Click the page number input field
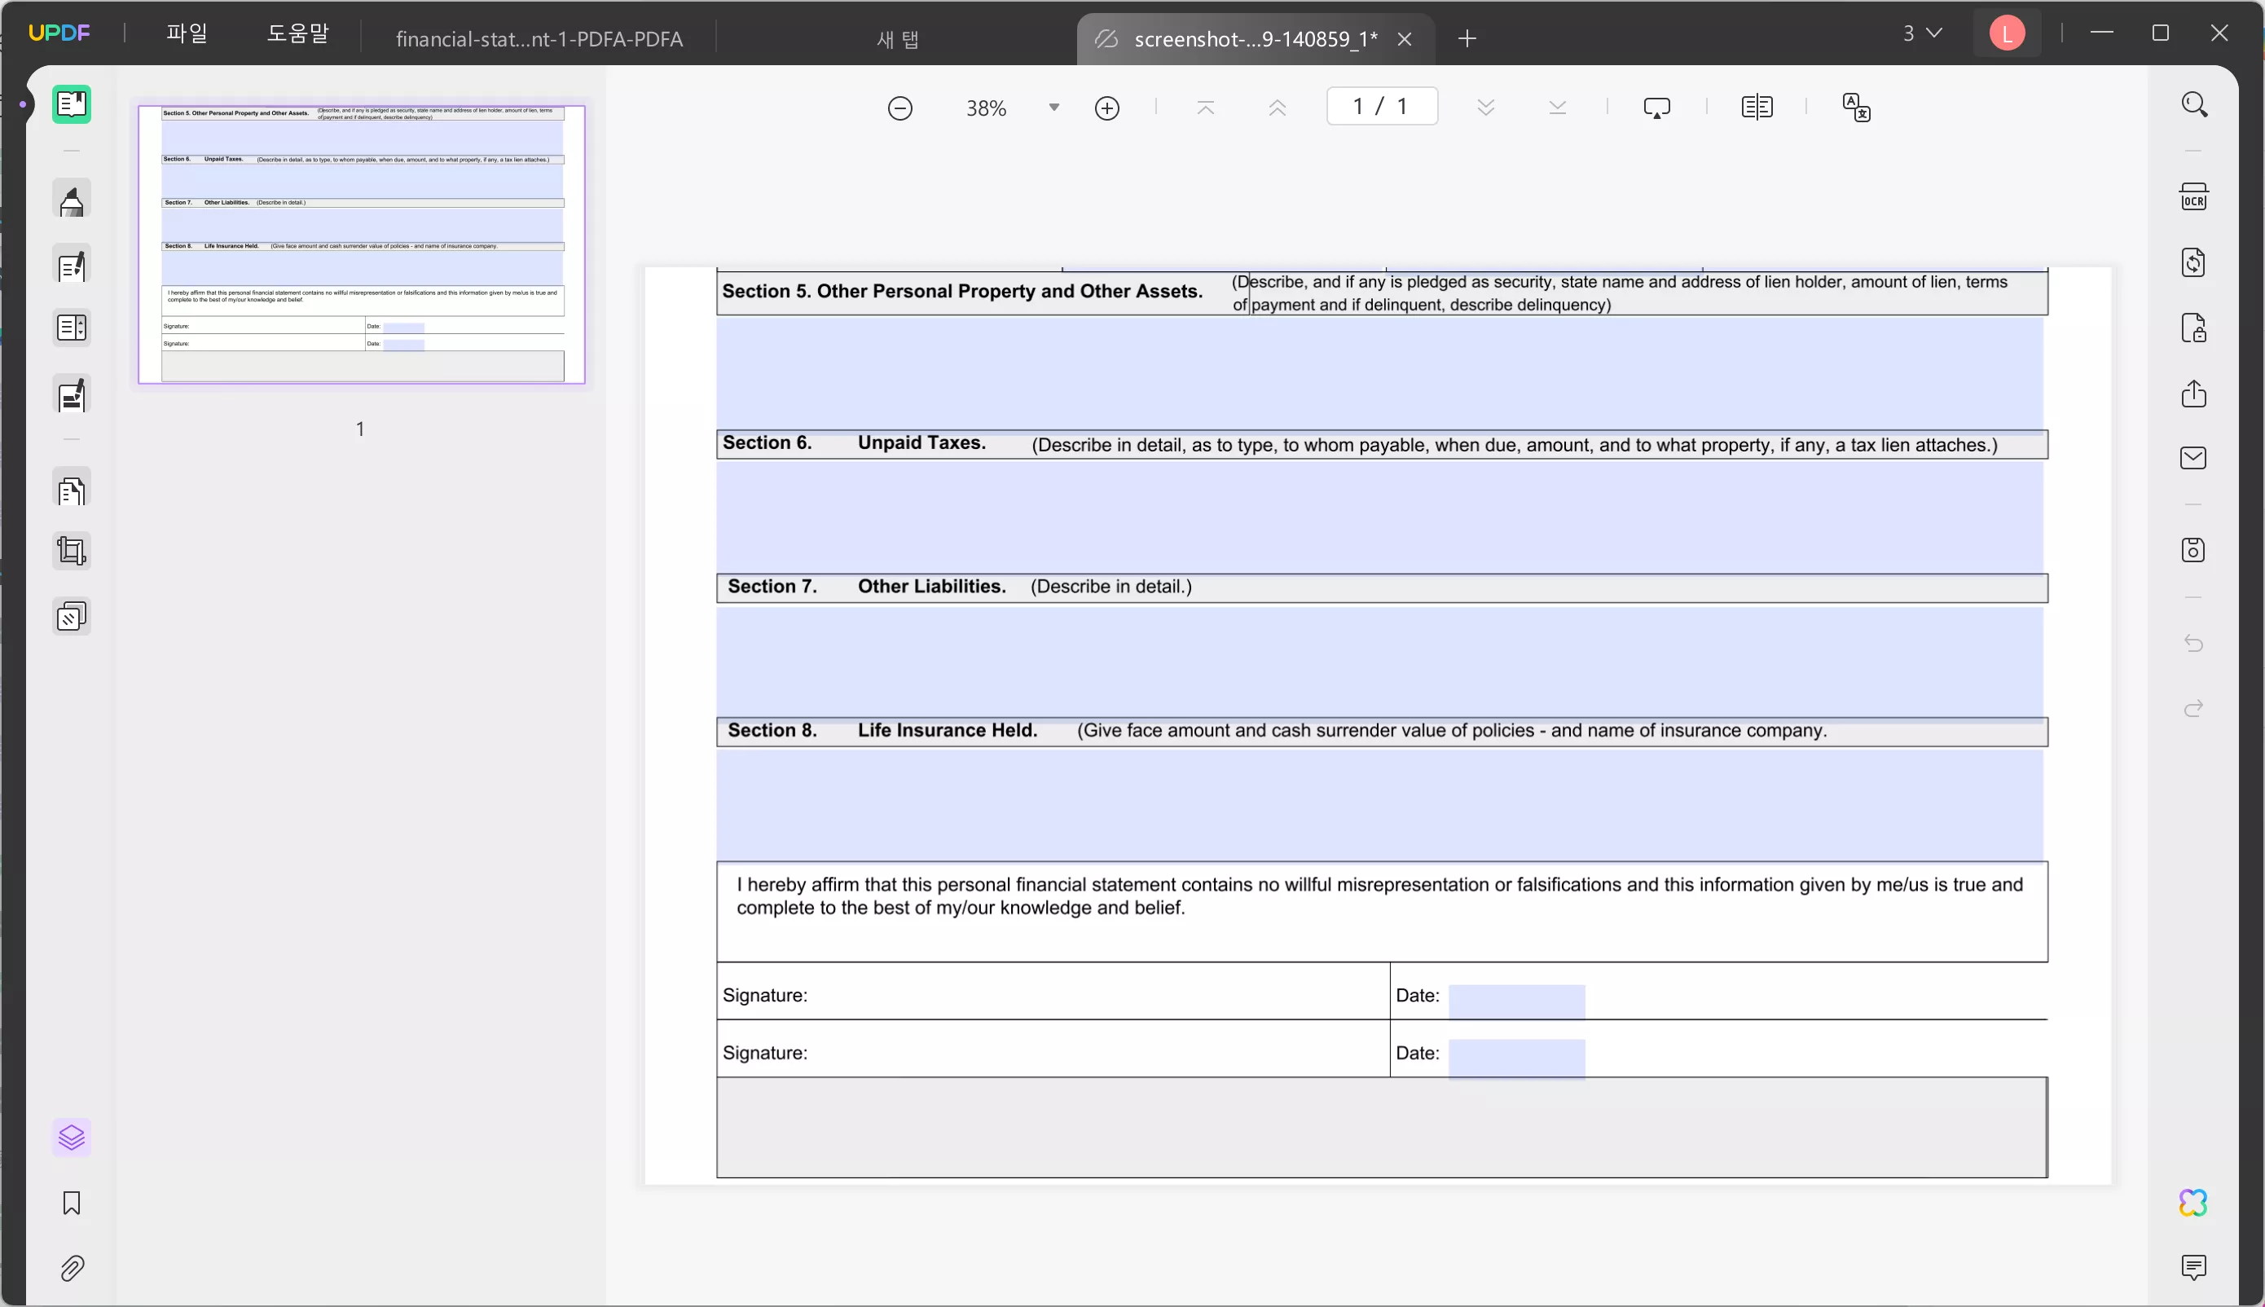Image resolution: width=2265 pixels, height=1307 pixels. pos(1382,106)
